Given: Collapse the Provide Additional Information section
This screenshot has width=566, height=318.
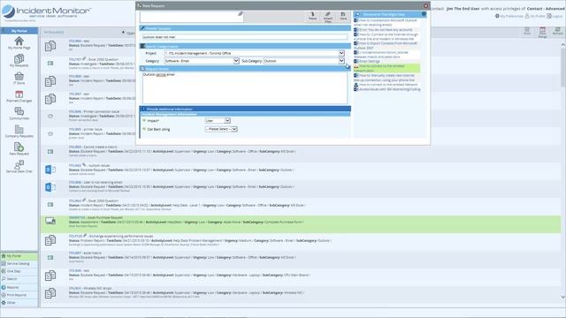Looking at the screenshot, I should point(245,109).
